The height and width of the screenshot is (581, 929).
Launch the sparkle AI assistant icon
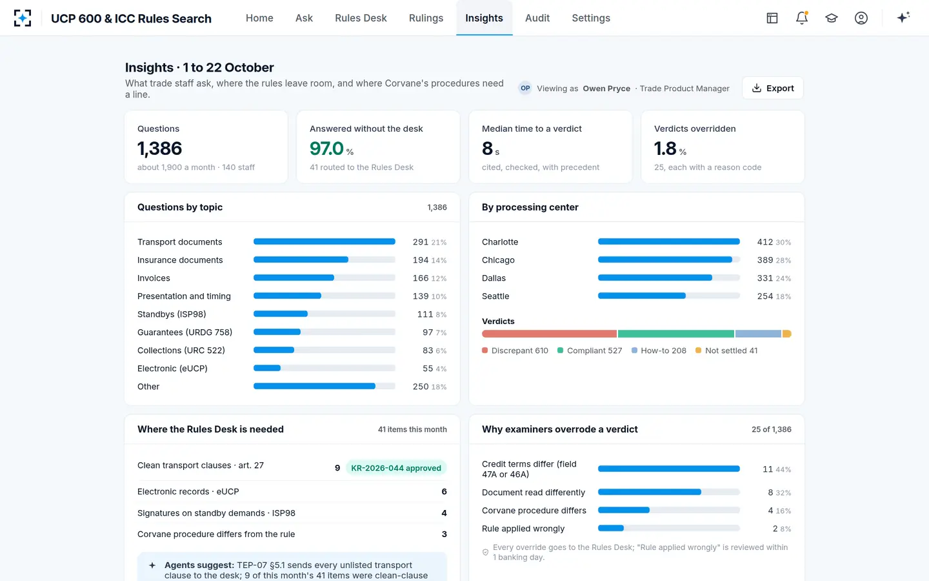pos(903,17)
